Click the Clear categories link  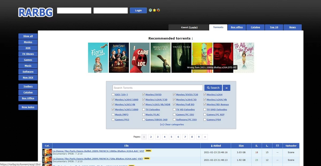click(x=172, y=124)
